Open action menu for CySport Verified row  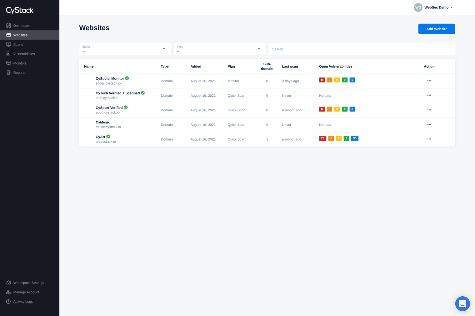tap(429, 110)
